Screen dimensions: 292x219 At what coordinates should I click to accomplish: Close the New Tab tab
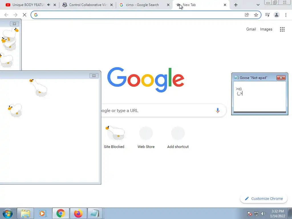(225, 5)
